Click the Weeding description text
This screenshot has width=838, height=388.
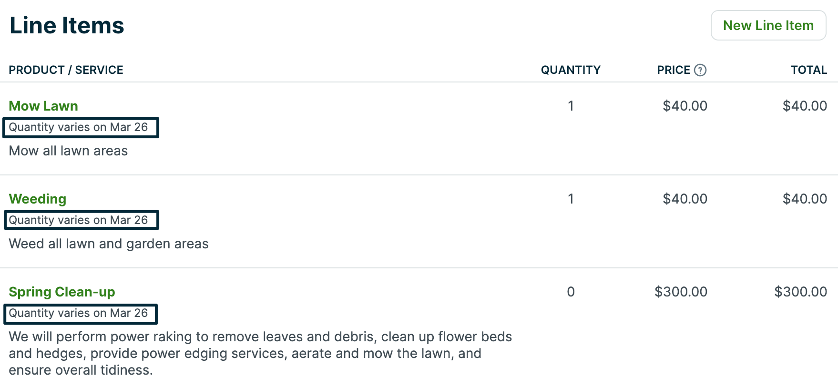point(109,244)
